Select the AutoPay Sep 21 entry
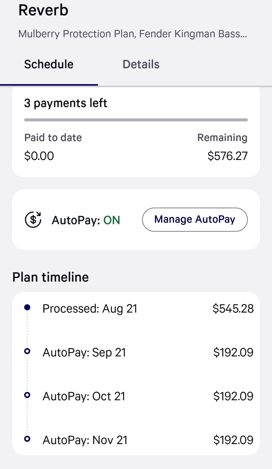This screenshot has height=469, width=272. click(84, 353)
